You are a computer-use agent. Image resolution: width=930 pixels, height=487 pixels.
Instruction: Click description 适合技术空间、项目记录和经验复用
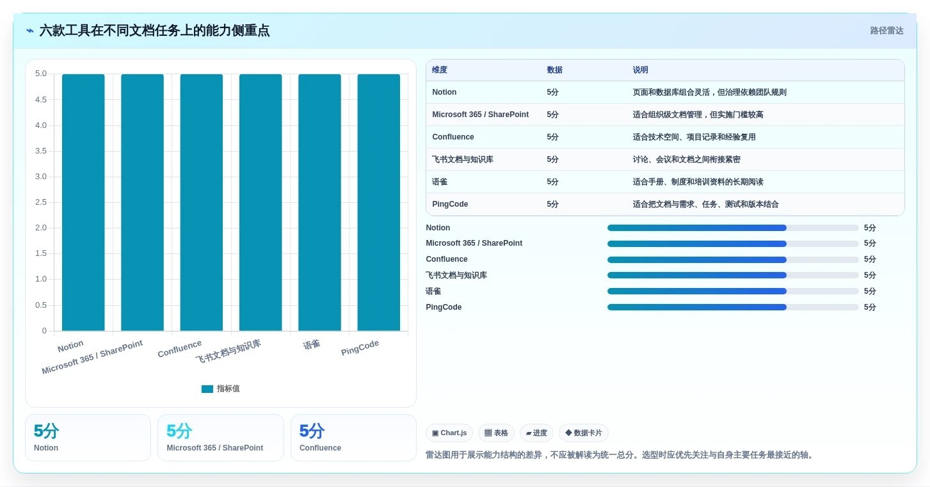694,137
